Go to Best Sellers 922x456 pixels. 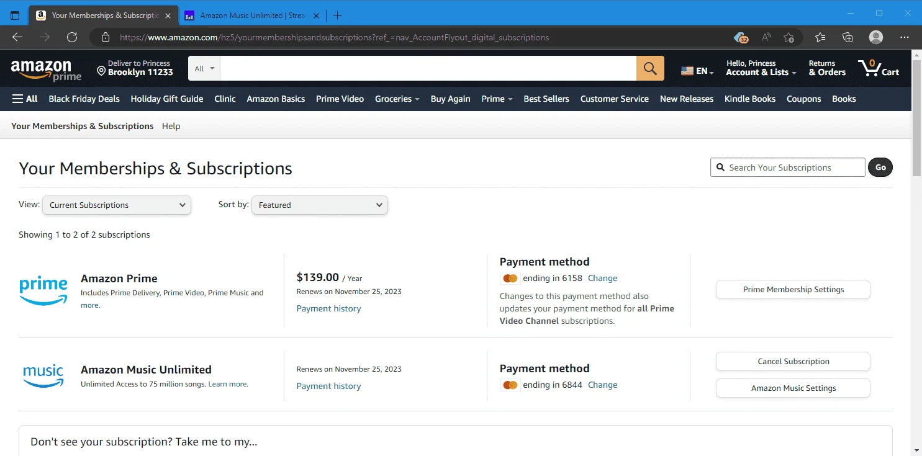pyautogui.click(x=546, y=99)
